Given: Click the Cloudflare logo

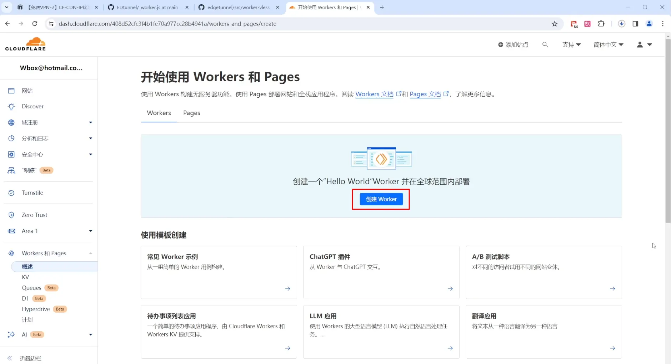Looking at the screenshot, I should tap(25, 44).
